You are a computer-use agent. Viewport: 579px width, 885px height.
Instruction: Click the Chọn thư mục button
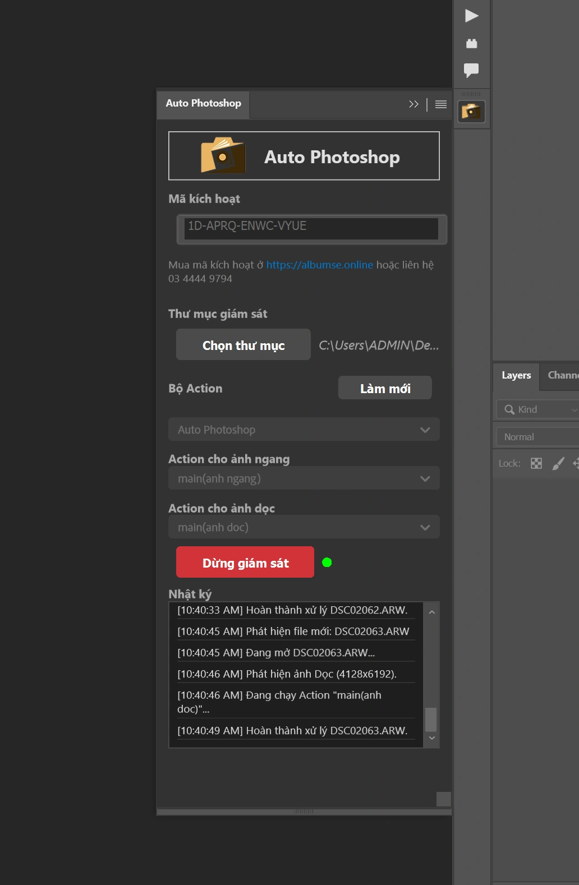243,345
